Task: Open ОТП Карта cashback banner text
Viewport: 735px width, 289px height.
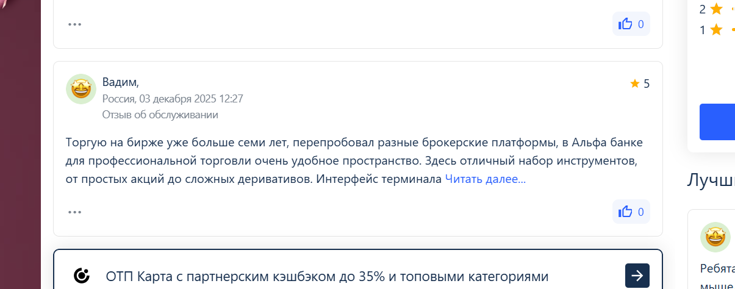Action: coord(328,276)
